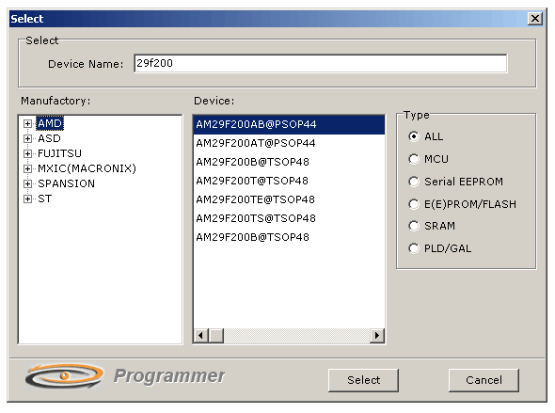Select E(E)PROM/FLASH type radio button
This screenshot has height=413, width=555.
[413, 204]
